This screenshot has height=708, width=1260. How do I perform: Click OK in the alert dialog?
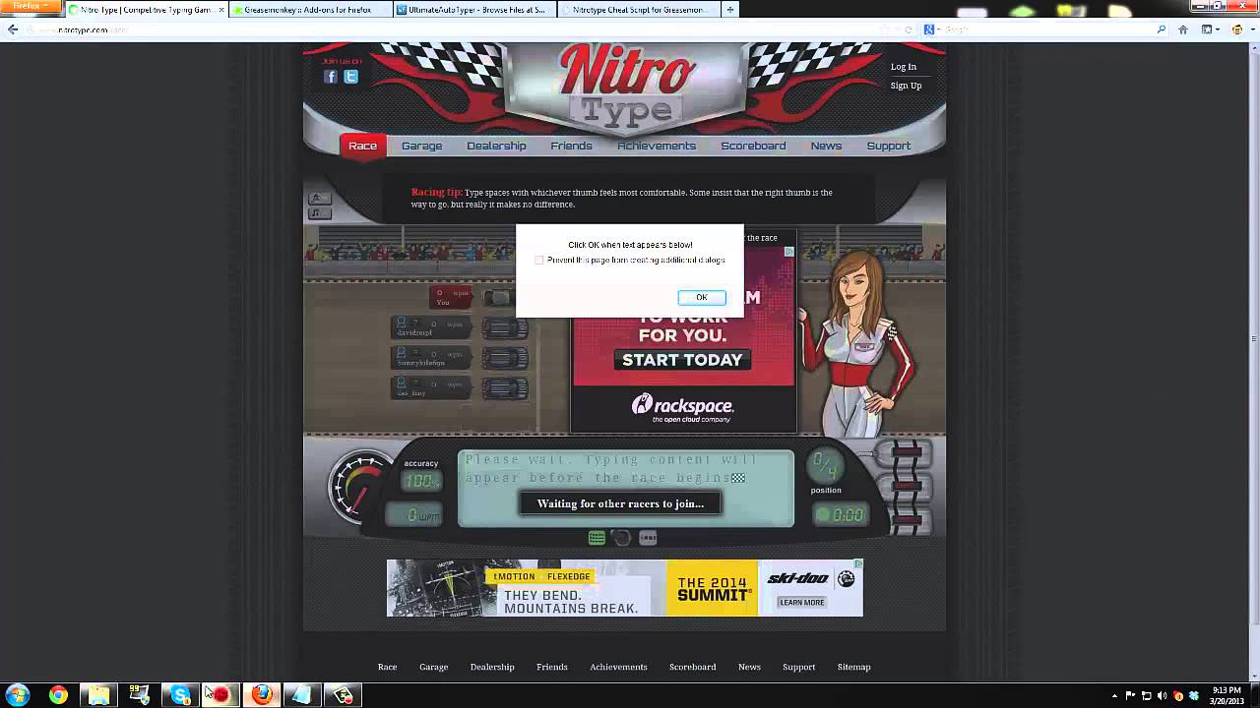coord(702,297)
